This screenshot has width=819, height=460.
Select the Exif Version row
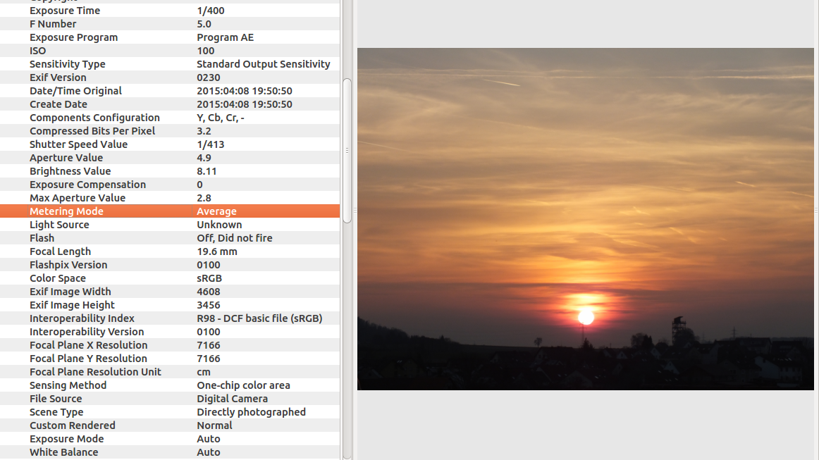[170, 77]
